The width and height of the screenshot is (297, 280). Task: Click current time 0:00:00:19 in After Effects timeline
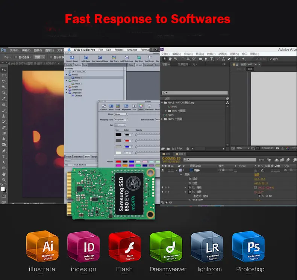click(171, 158)
